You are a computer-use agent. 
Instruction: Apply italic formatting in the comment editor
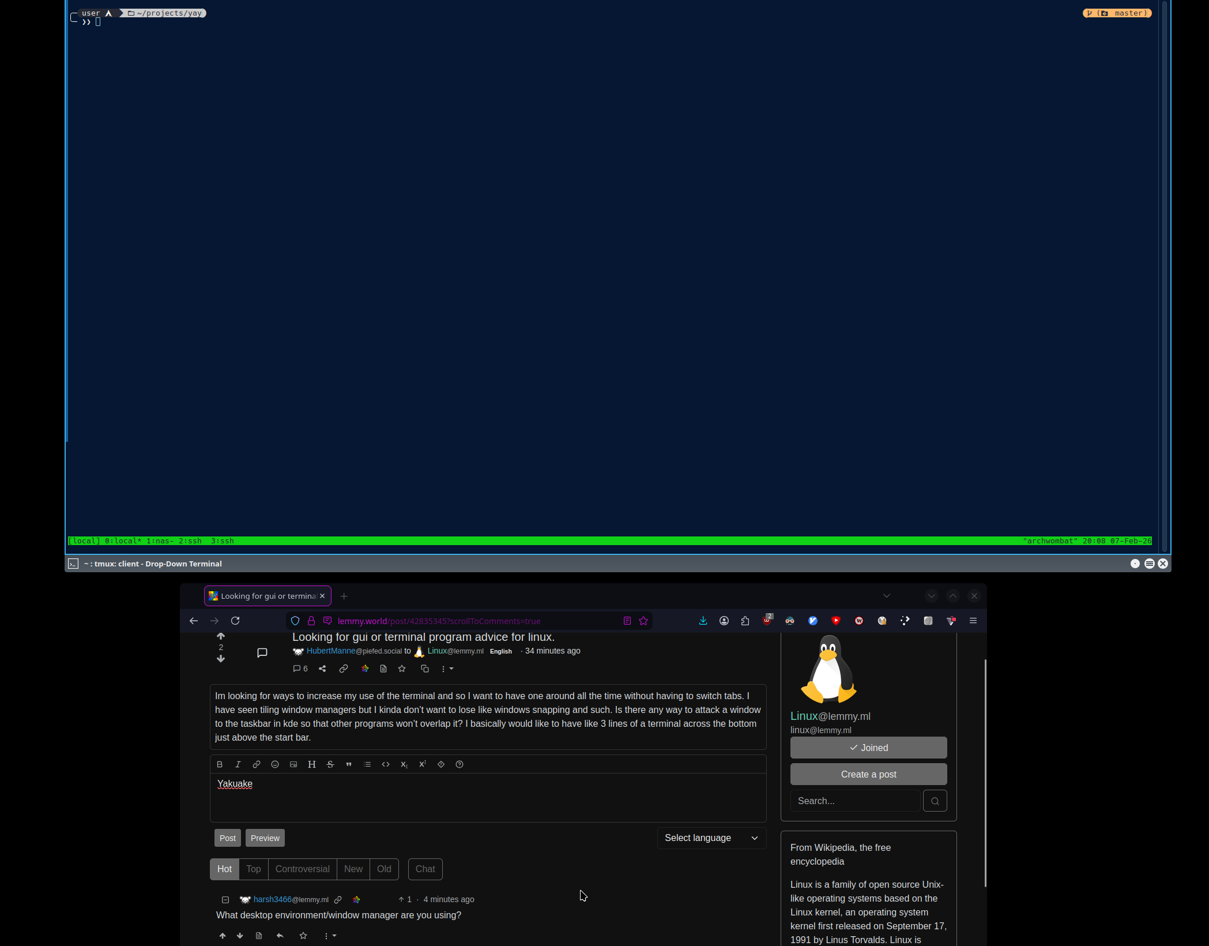(238, 764)
